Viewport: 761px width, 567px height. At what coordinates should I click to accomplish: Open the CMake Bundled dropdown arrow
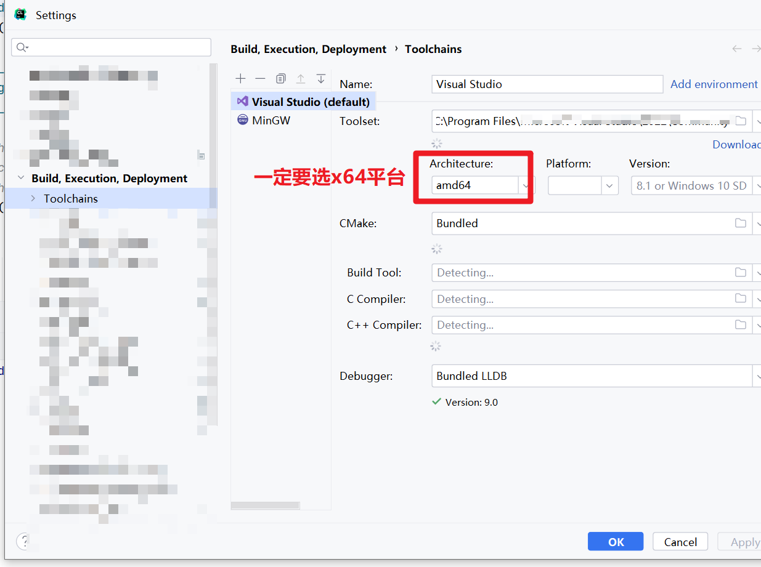(x=757, y=223)
